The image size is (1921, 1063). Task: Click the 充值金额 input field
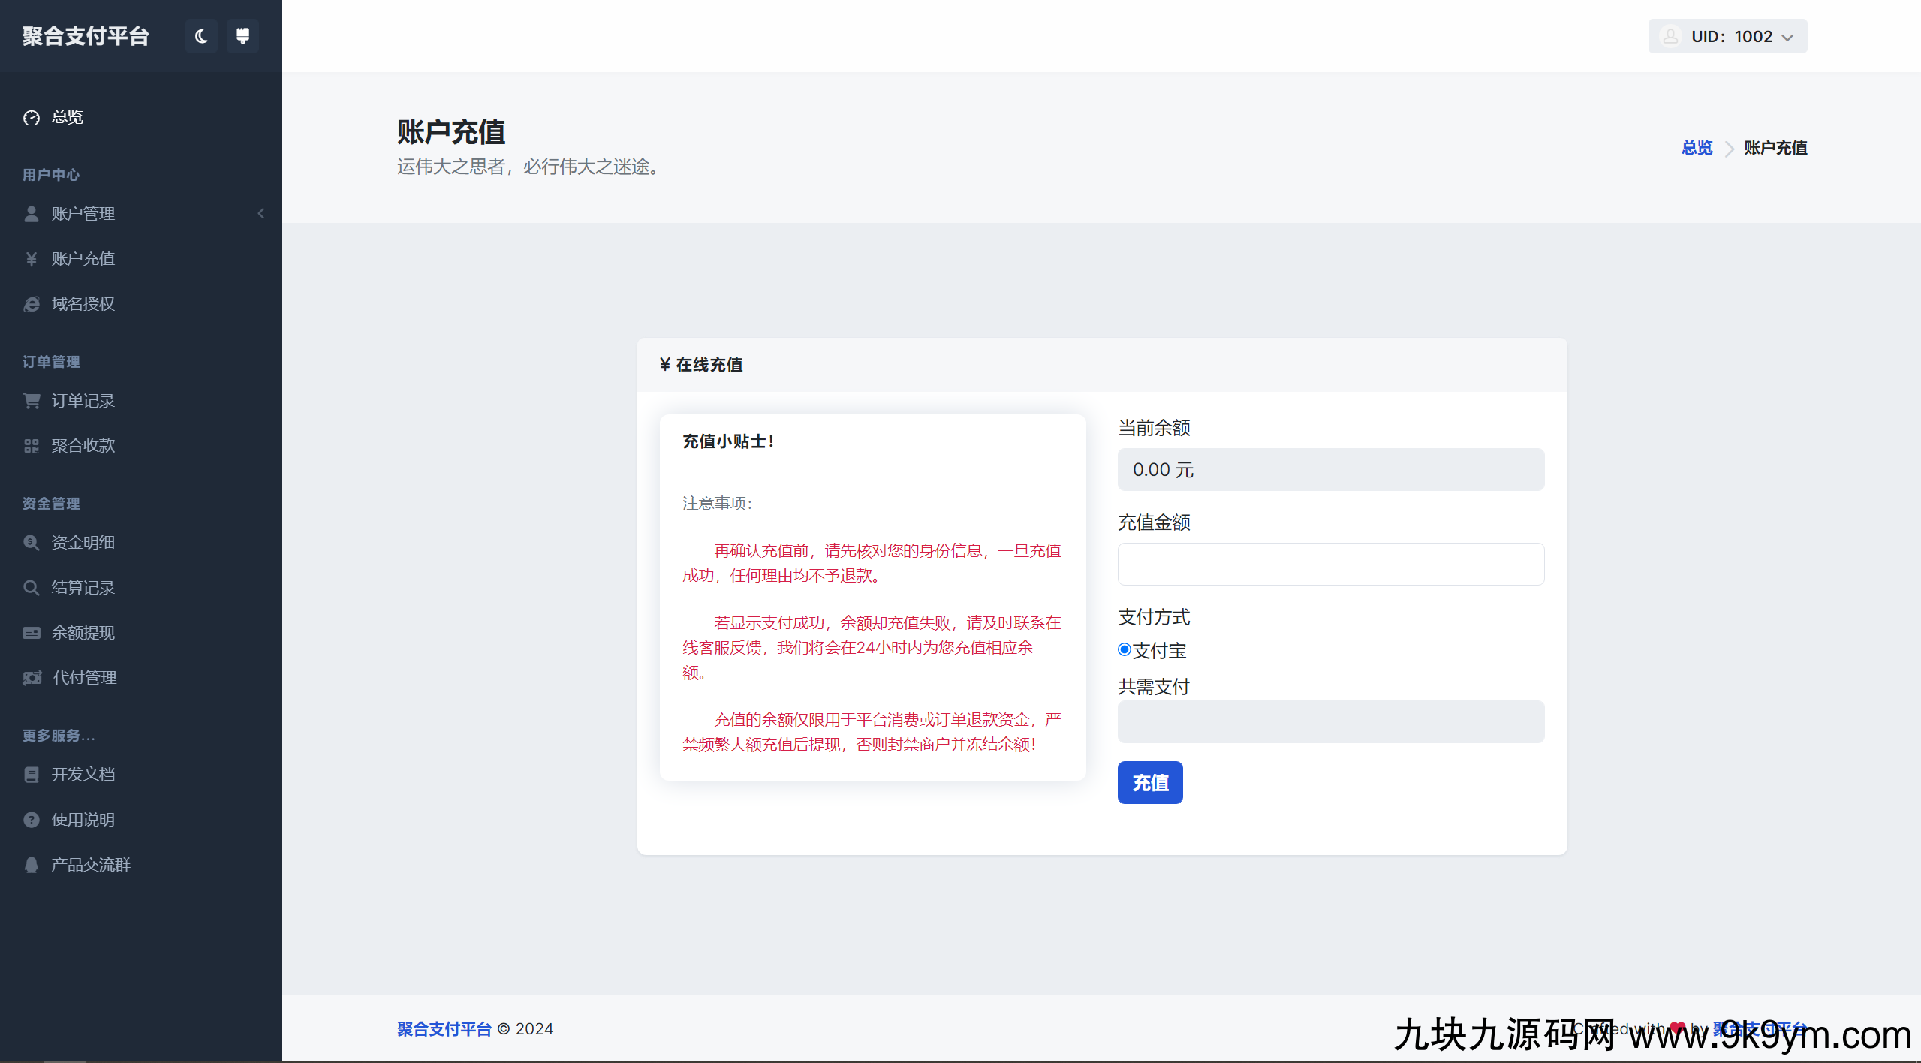tap(1330, 564)
